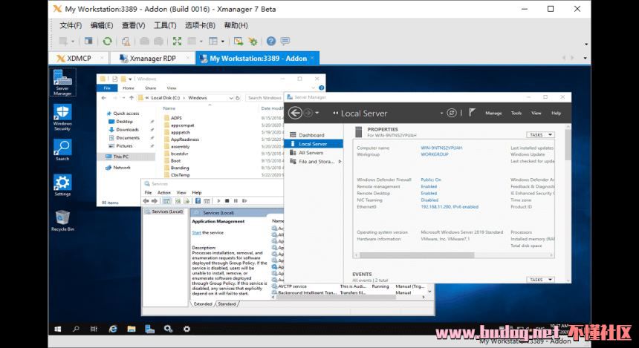Open the blue help question mark icon
This screenshot has height=348, width=639.
click(x=271, y=41)
